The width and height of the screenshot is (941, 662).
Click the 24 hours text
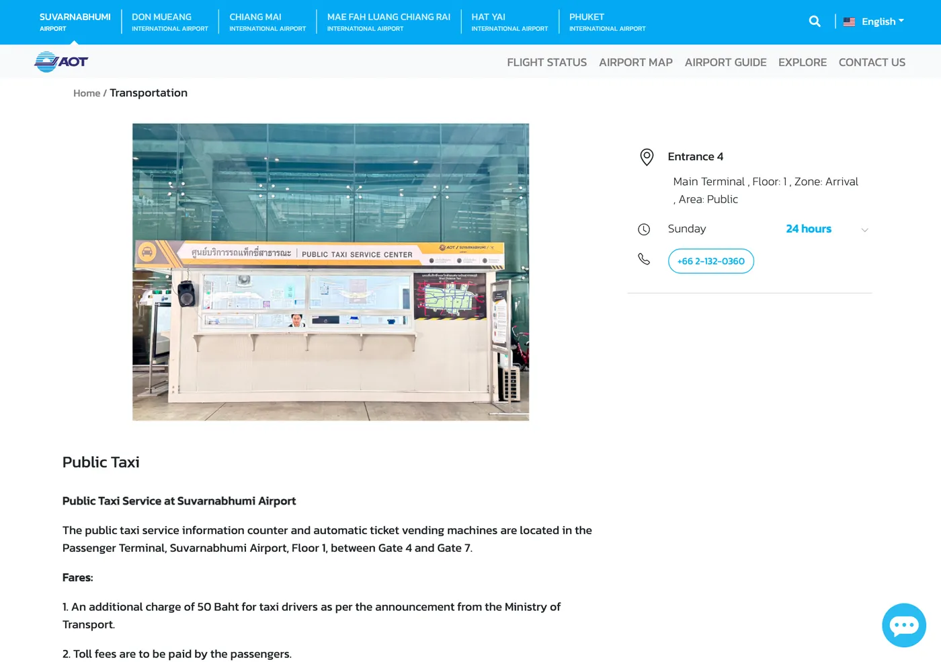809,229
